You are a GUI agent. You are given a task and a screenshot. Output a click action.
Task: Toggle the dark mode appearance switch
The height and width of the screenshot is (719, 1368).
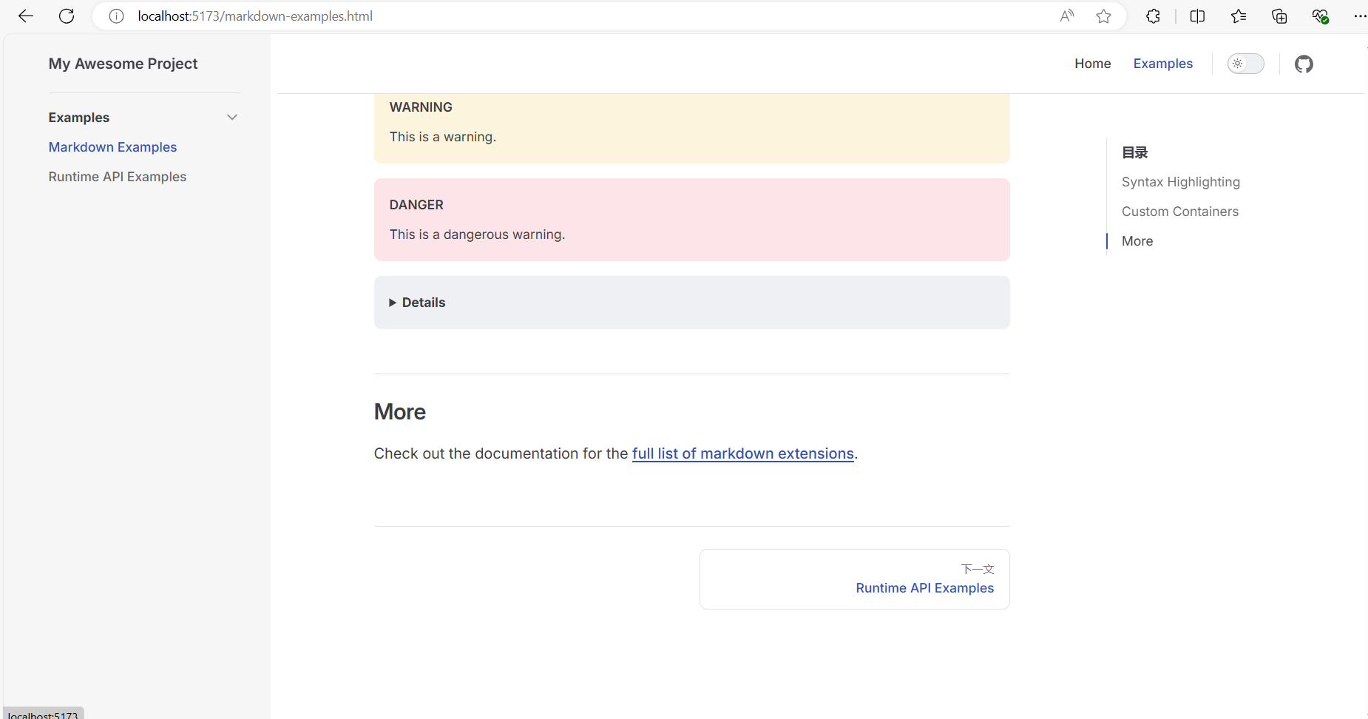point(1246,64)
